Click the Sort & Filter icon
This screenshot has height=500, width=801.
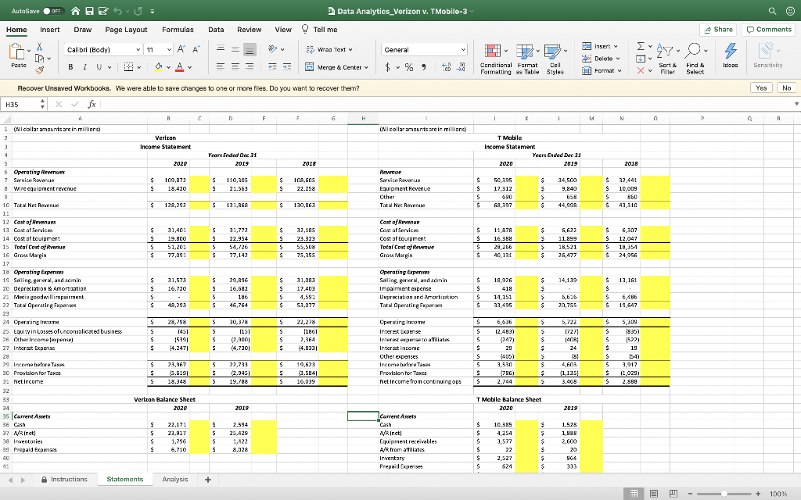[x=667, y=59]
